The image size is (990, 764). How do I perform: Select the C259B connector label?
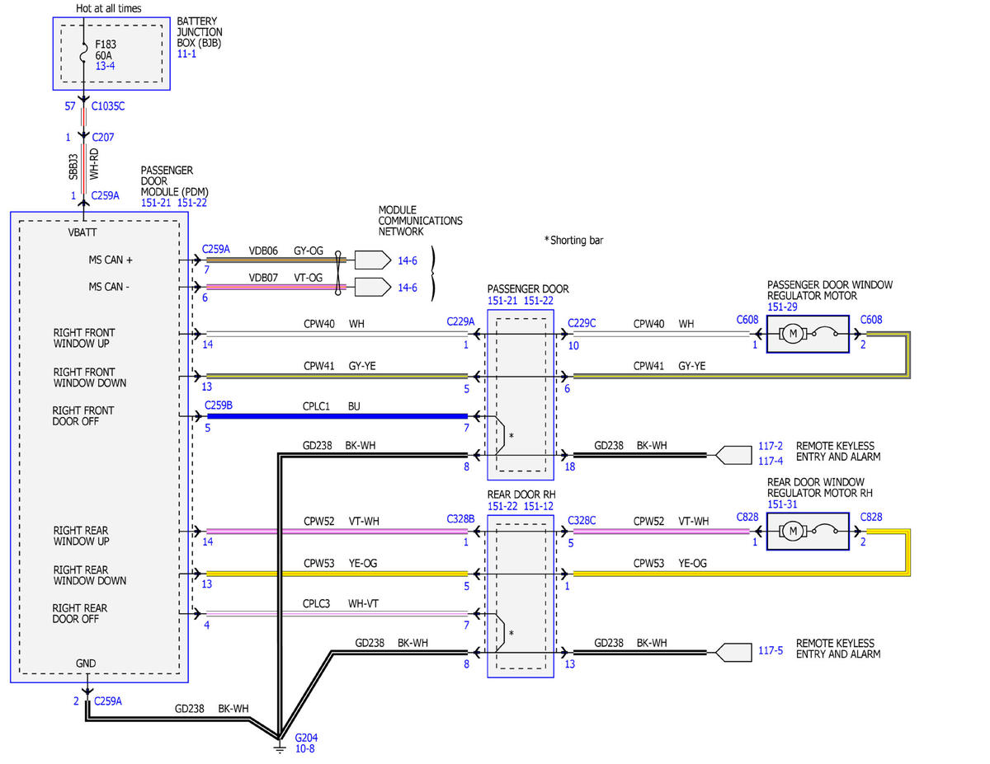[x=218, y=405]
